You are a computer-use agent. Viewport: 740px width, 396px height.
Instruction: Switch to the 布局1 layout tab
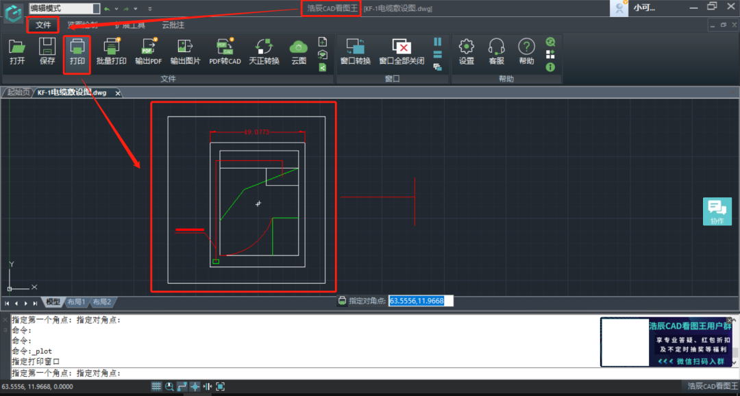75,302
